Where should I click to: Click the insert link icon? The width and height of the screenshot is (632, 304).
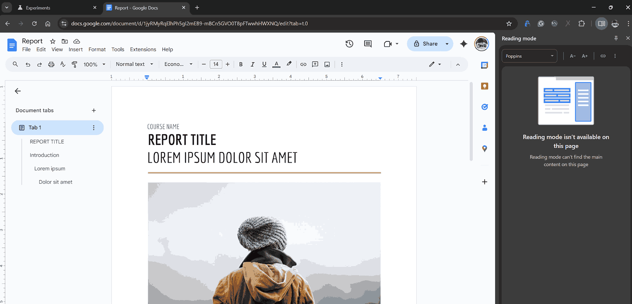pyautogui.click(x=303, y=64)
